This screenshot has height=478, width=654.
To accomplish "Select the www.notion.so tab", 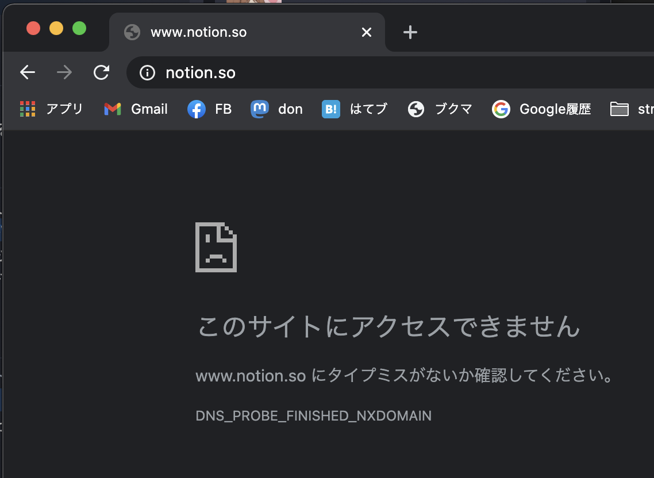I will tap(247, 32).
